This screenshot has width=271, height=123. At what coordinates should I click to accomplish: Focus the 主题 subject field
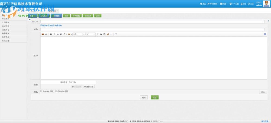152,29
